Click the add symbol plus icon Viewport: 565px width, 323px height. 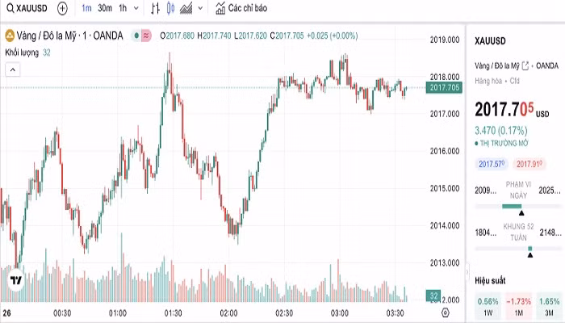[x=62, y=8]
